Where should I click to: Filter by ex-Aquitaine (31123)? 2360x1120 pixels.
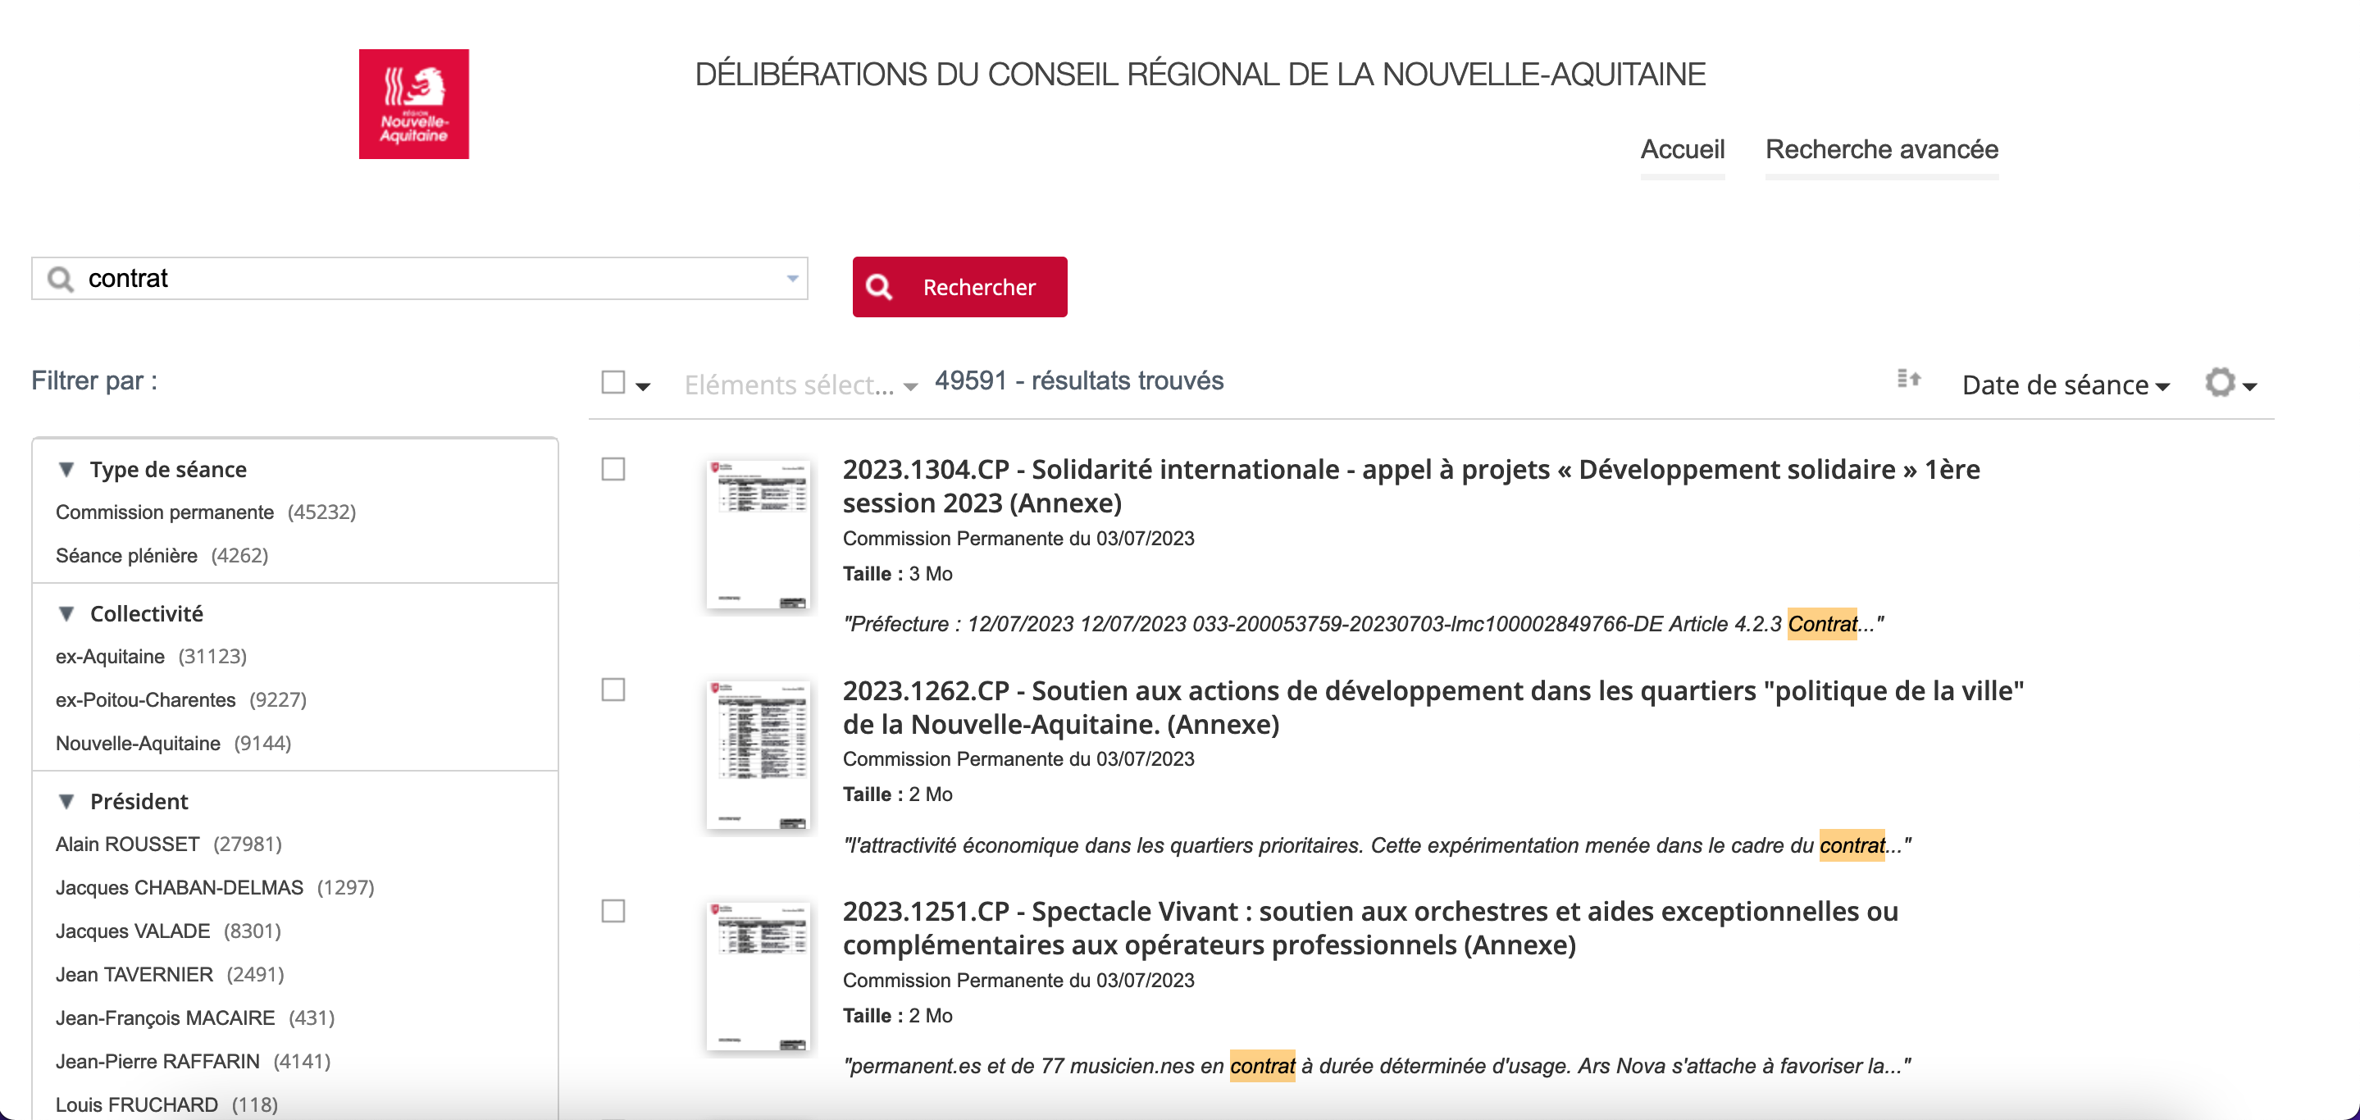point(151,657)
